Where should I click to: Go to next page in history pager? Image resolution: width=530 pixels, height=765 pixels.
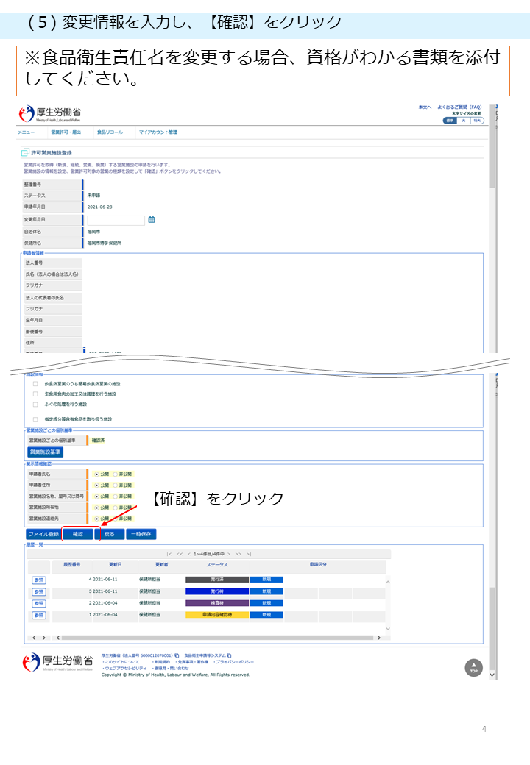point(229,554)
